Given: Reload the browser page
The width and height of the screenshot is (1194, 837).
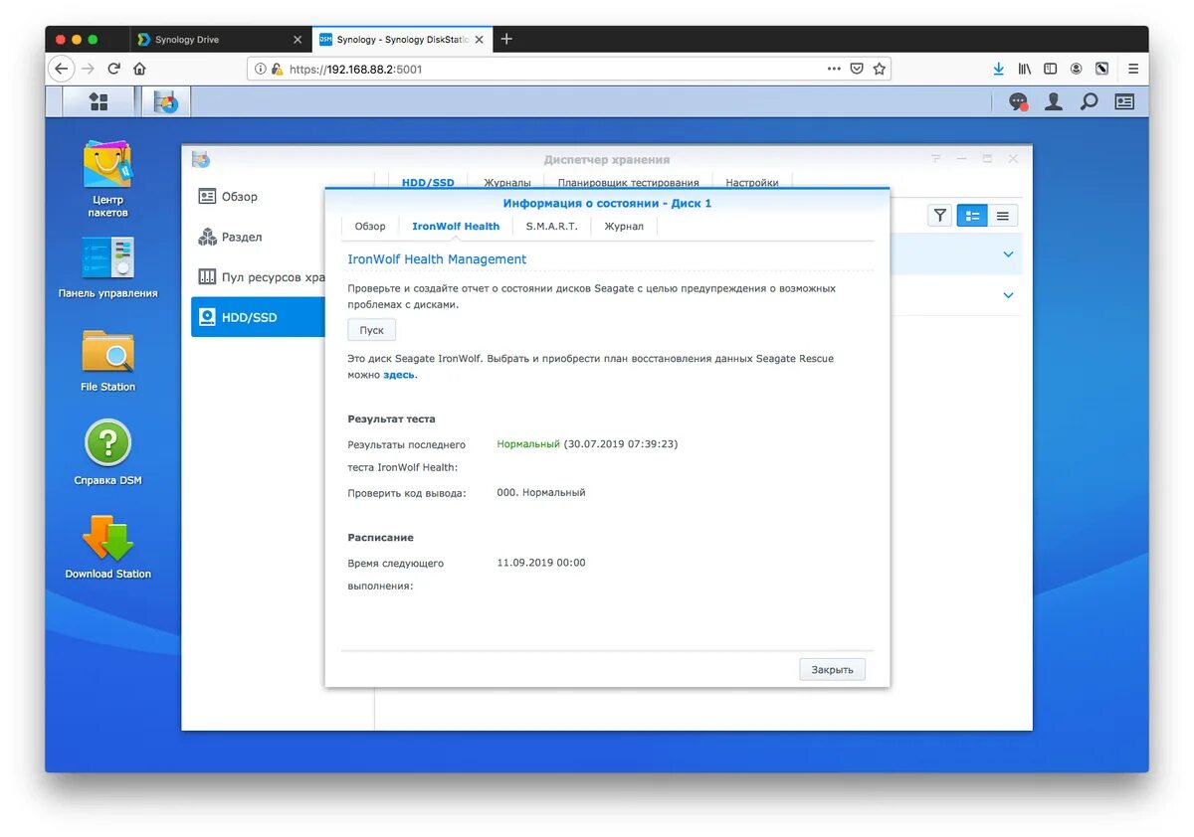Looking at the screenshot, I should click(x=113, y=69).
